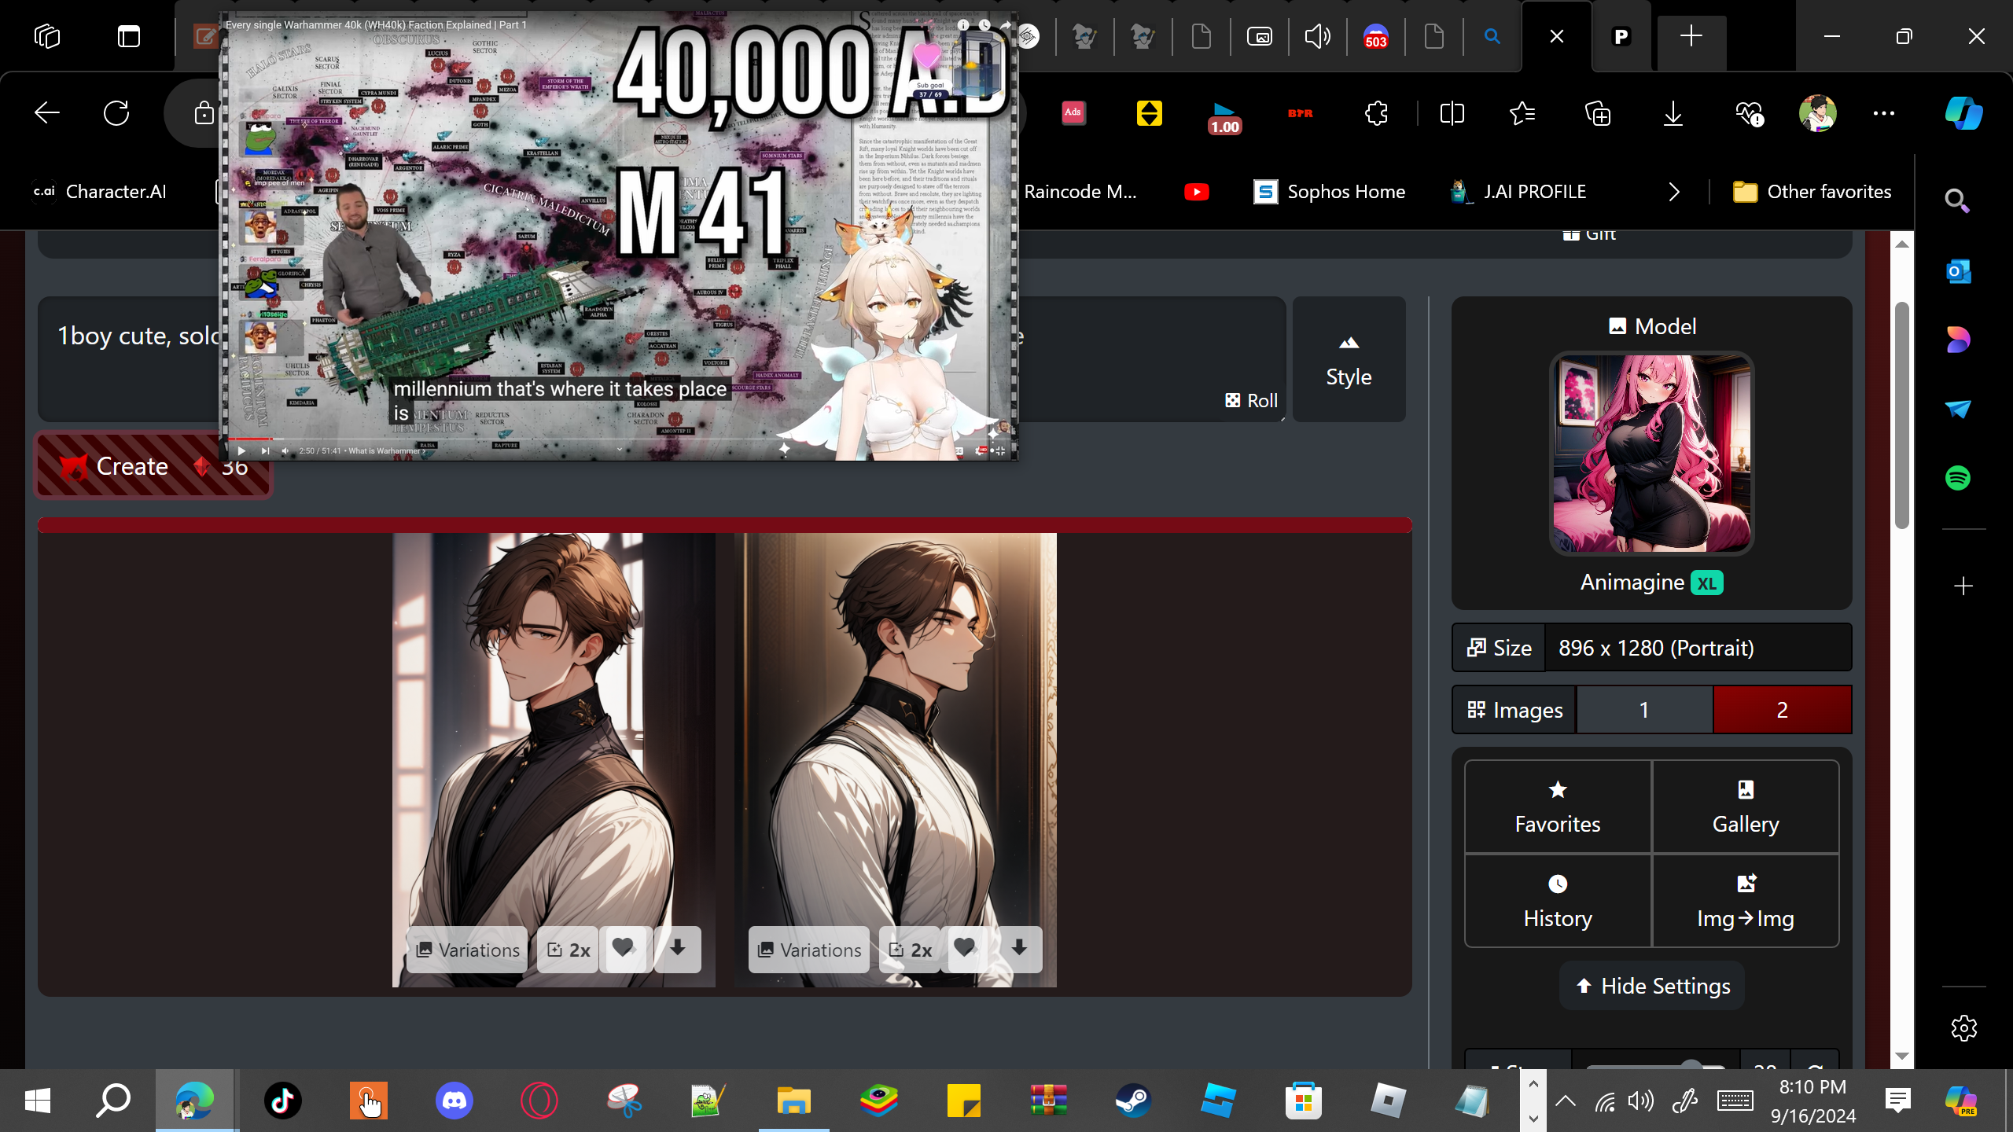Open the Extensions puzzle-piece menu

click(1376, 113)
